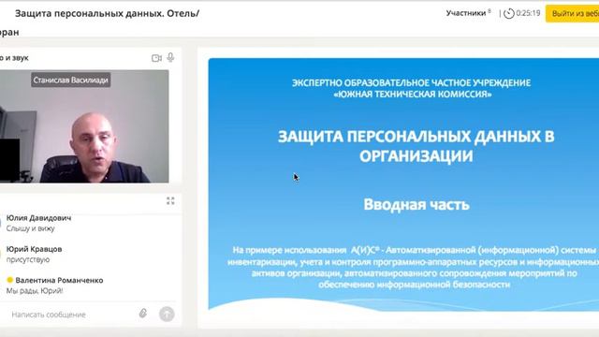
Task: Click yellow status dot beside Валентина Романченко
Action: click(x=10, y=280)
